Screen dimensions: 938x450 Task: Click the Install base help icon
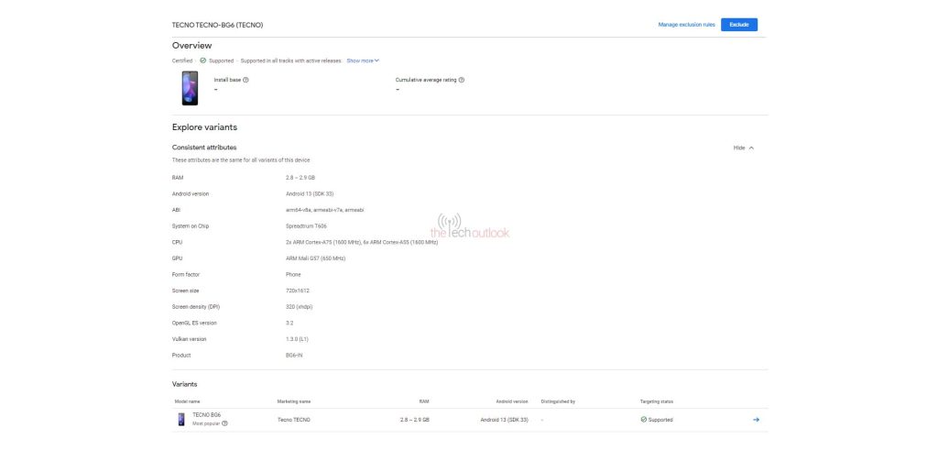coord(245,80)
